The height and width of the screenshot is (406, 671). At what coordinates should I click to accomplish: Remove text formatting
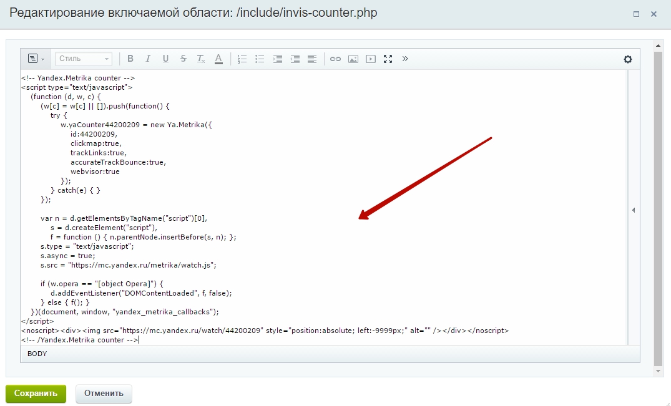click(201, 59)
